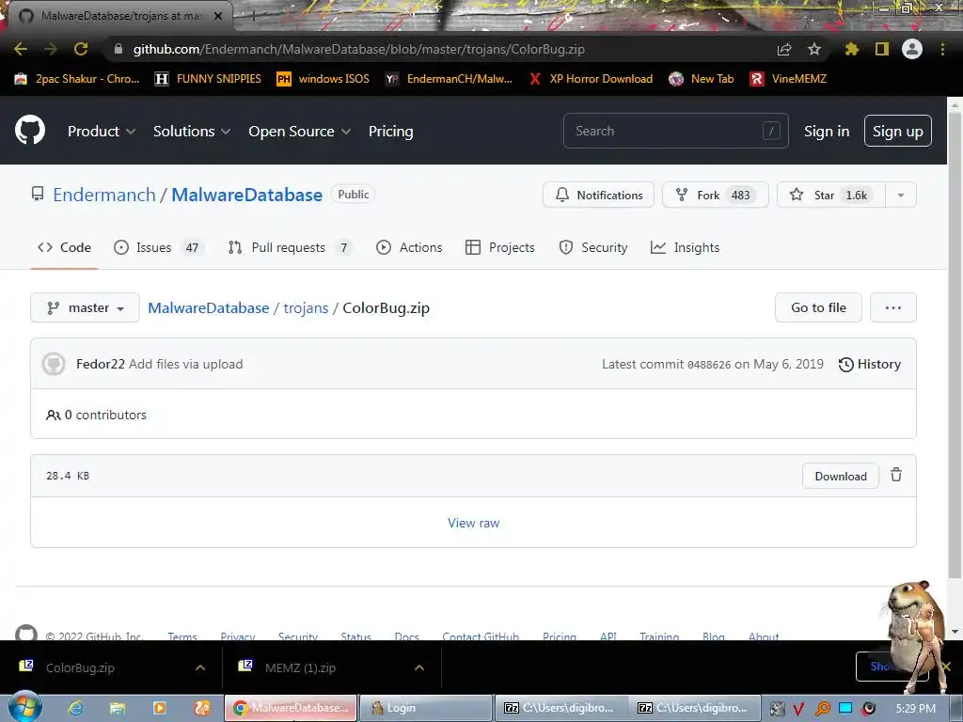Open the VineMEMZ bookmark
This screenshot has width=963, height=722.
point(789,79)
